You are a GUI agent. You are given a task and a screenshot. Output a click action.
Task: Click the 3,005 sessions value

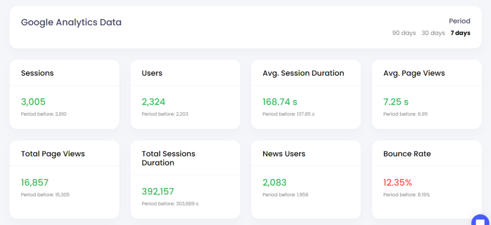coord(33,102)
